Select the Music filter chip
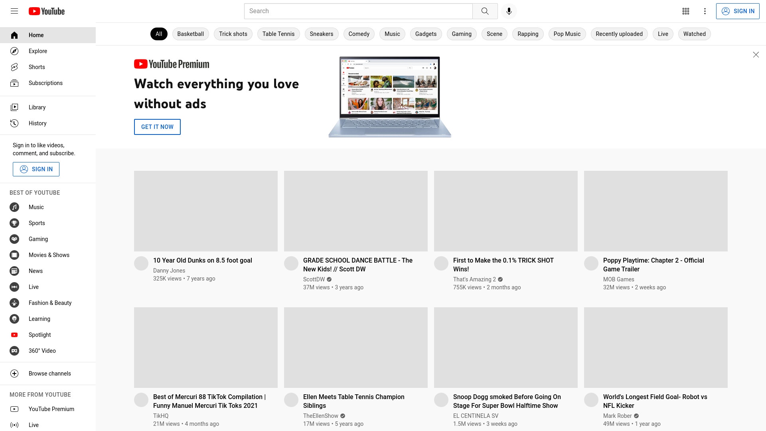 (x=392, y=34)
